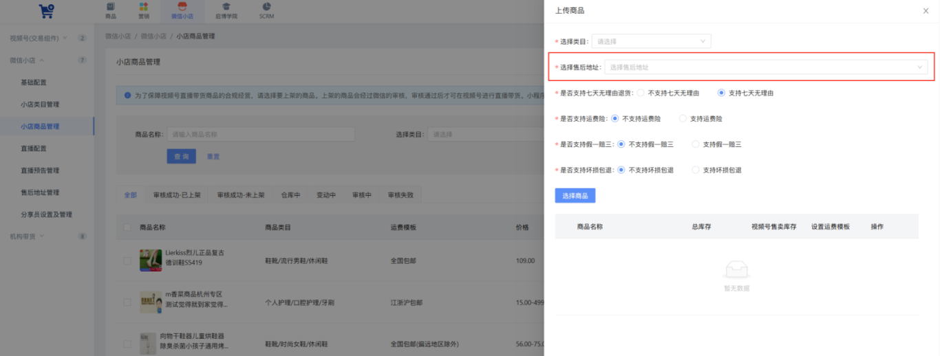Switch to the 仓库中 tab
Image resolution: width=940 pixels, height=356 pixels.
pyautogui.click(x=290, y=195)
